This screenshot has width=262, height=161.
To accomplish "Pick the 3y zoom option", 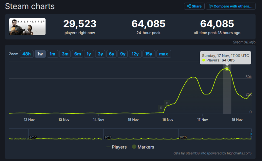I will point(100,54).
